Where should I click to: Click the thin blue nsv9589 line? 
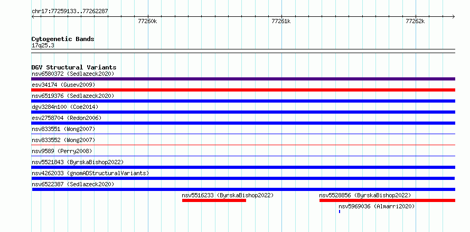(x=243, y=156)
